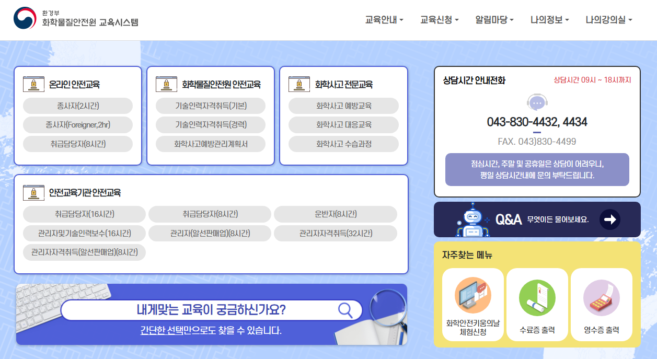Select 취급담당자(8시간) under 안전교육기관 안전교육

(x=210, y=214)
